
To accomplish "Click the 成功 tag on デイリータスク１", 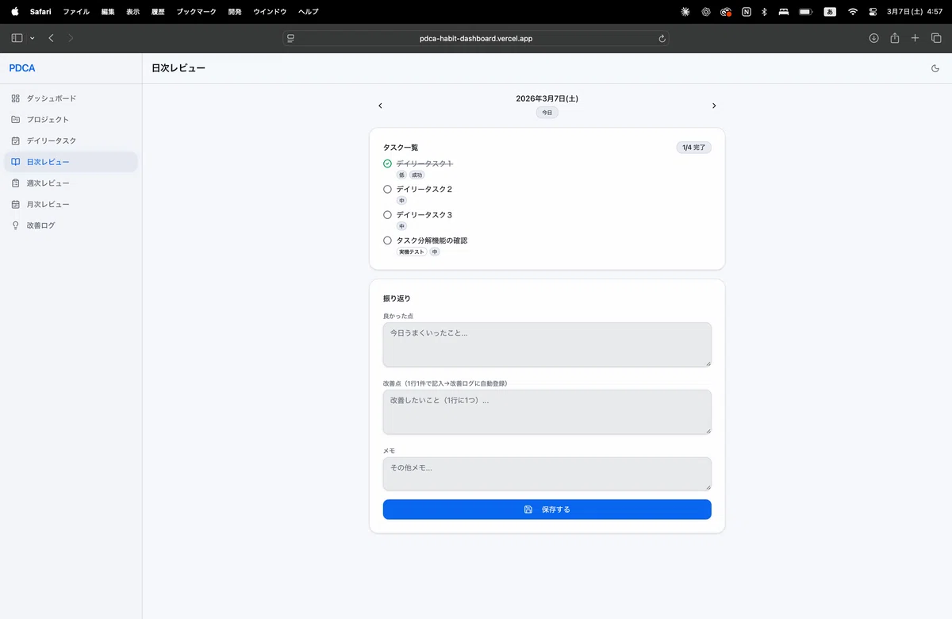I will 416,175.
